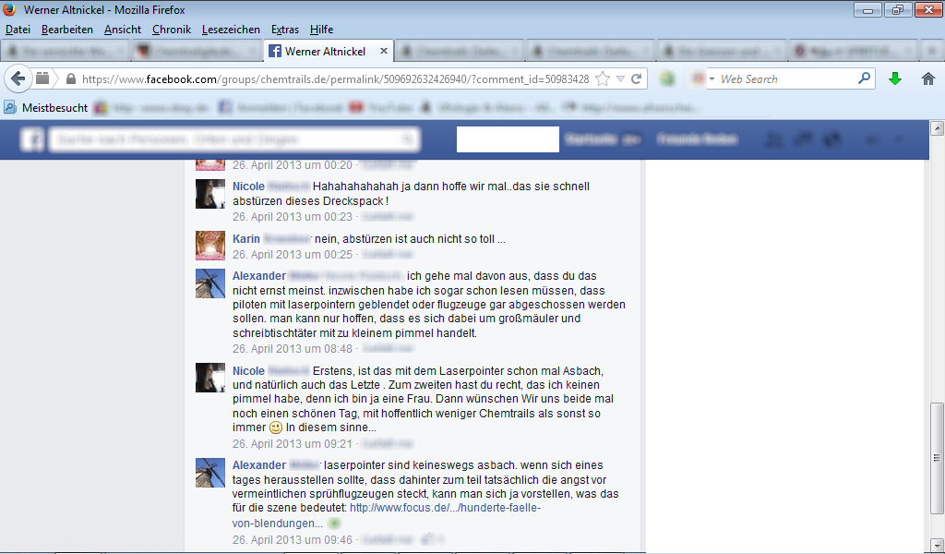Screen dimensions: 945x554
Task: Click the Firefox logo in title bar
Action: (x=9, y=9)
